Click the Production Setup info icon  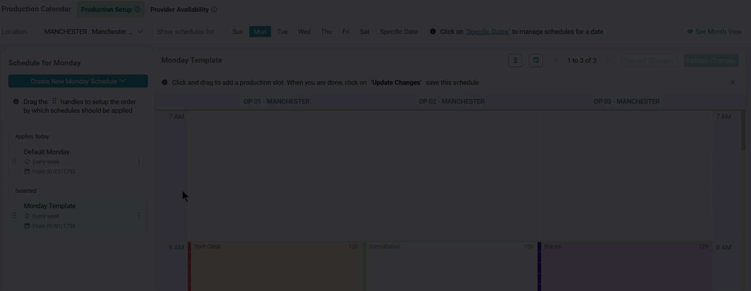tap(137, 9)
